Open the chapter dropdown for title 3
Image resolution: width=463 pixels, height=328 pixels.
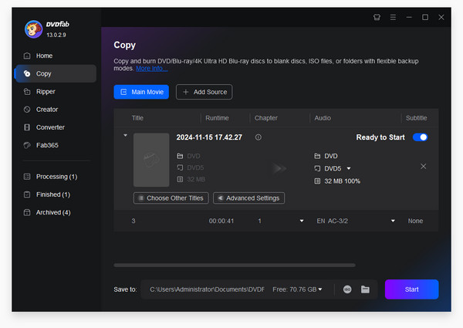[x=302, y=221]
